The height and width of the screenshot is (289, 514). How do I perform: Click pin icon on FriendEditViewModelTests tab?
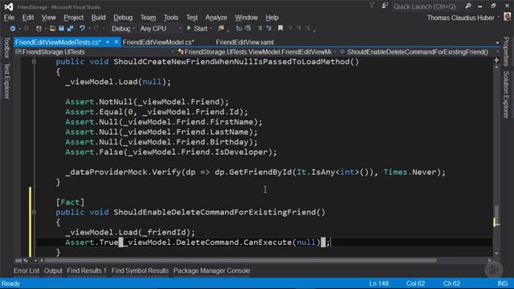pyautogui.click(x=108, y=43)
